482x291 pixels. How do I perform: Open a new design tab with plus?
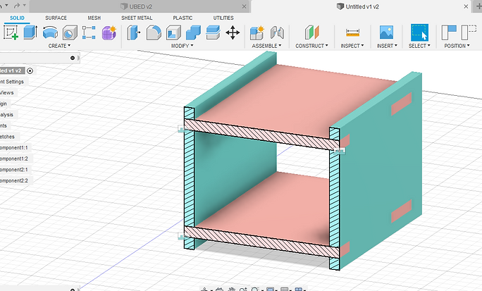(x=478, y=6)
